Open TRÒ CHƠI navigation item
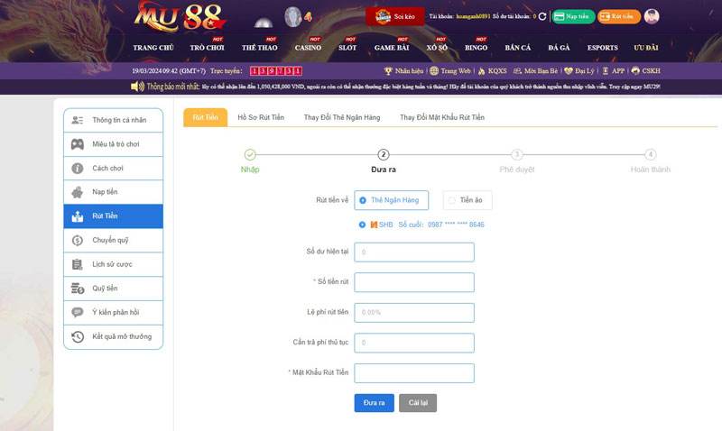The image size is (722, 431). [207, 48]
